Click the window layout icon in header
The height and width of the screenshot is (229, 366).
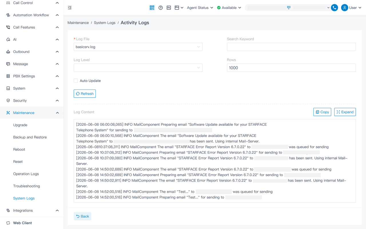(177, 8)
